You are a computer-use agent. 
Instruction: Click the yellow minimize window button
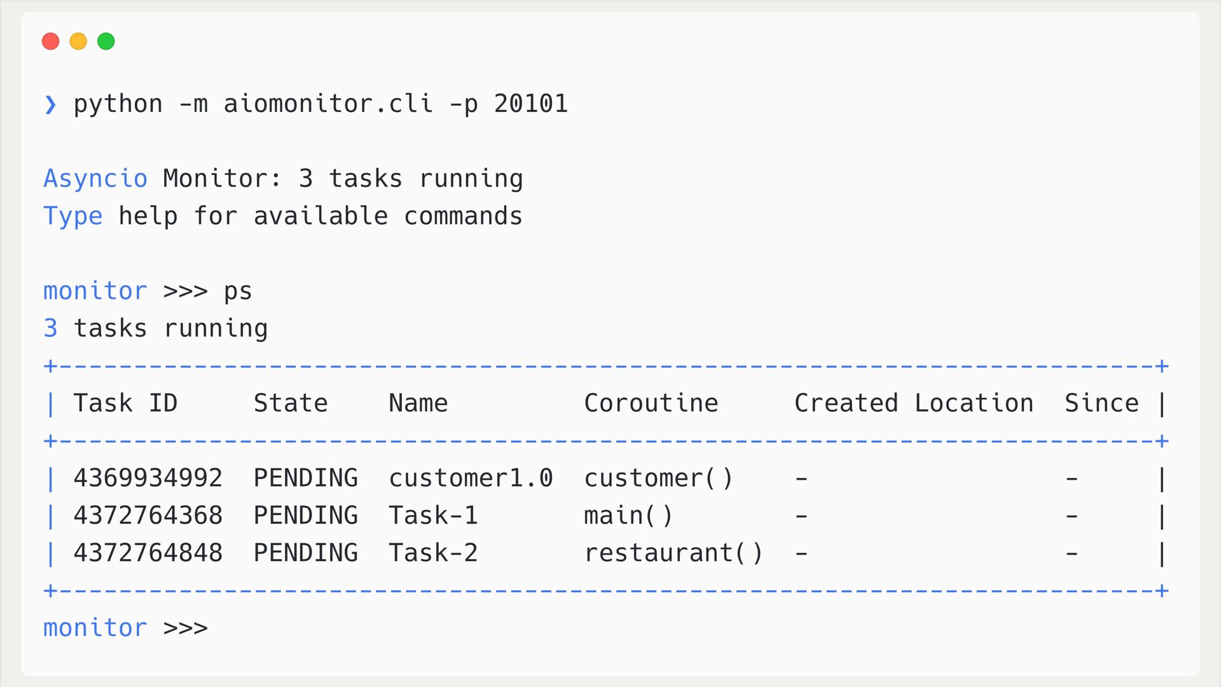78,41
